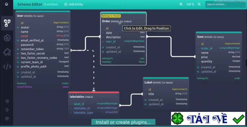Select the labelables table header

[x=81, y=97]
